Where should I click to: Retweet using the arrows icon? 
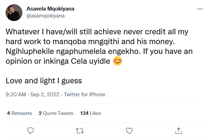click(x=80, y=131)
